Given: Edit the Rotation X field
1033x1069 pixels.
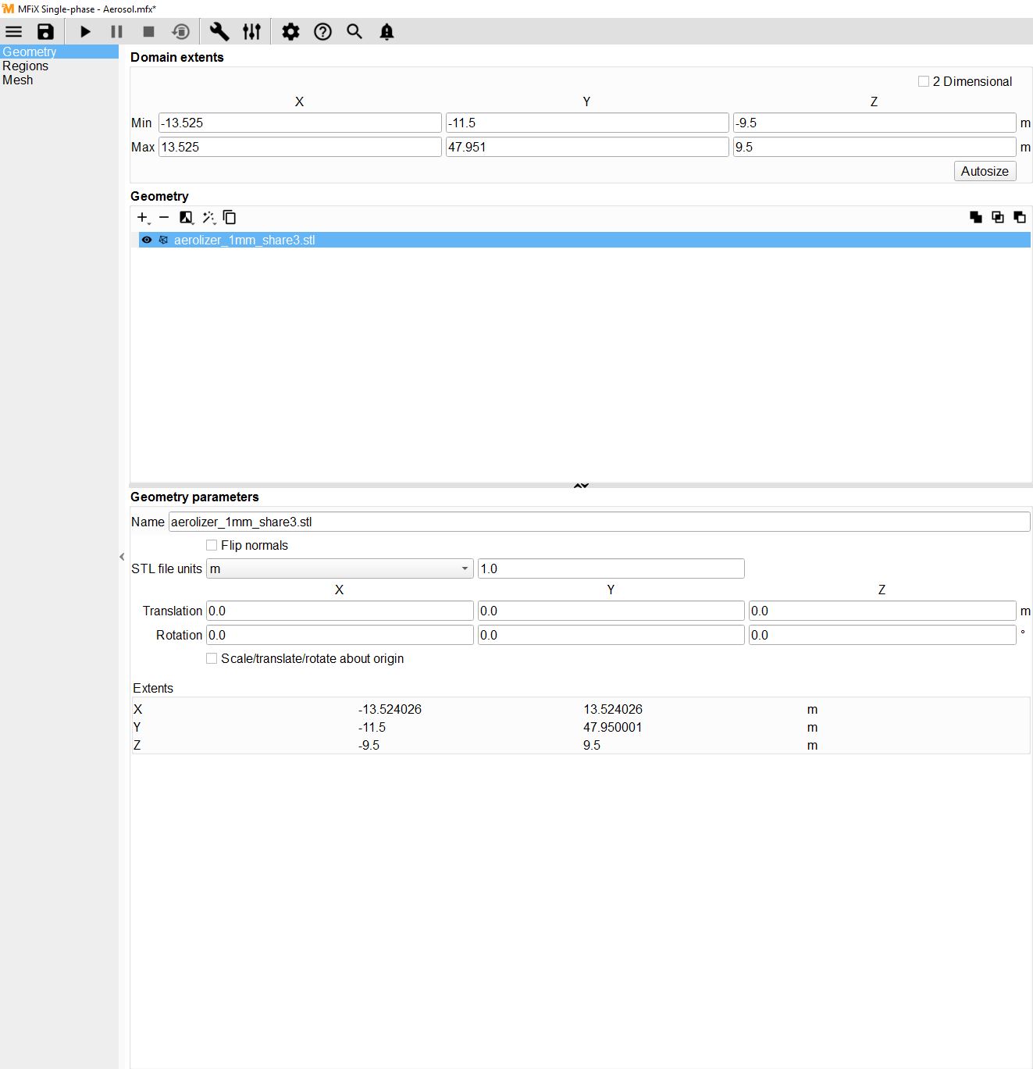Looking at the screenshot, I should [340, 635].
